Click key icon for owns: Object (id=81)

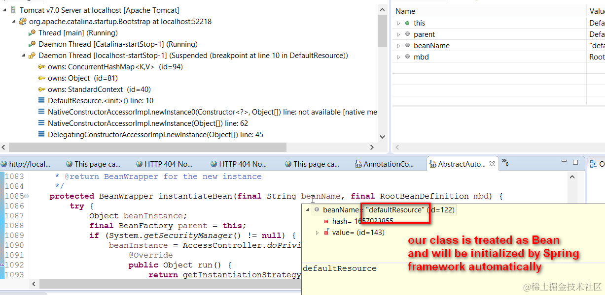tap(41, 78)
